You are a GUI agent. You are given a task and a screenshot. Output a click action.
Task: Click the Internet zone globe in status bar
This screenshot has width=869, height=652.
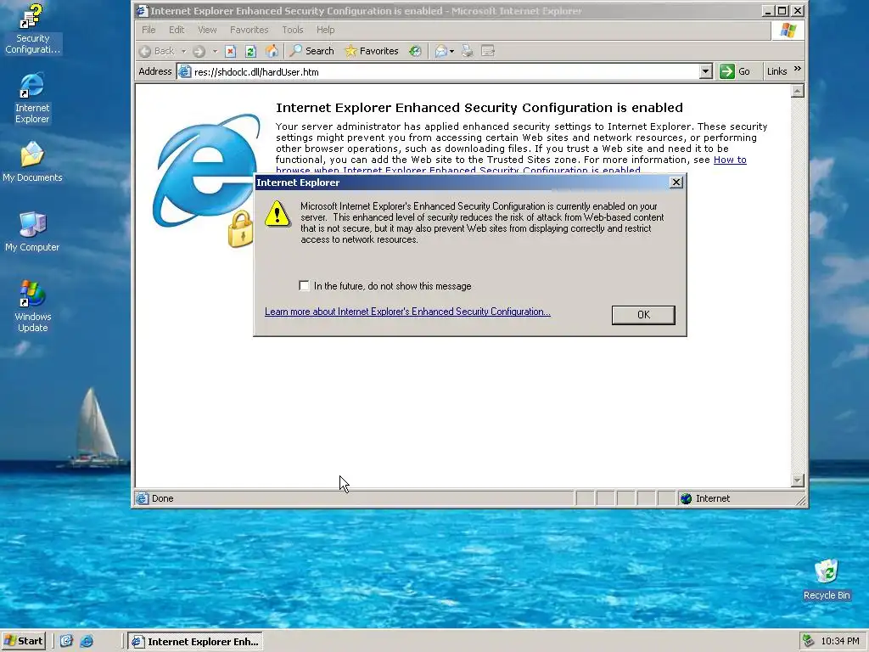click(686, 498)
